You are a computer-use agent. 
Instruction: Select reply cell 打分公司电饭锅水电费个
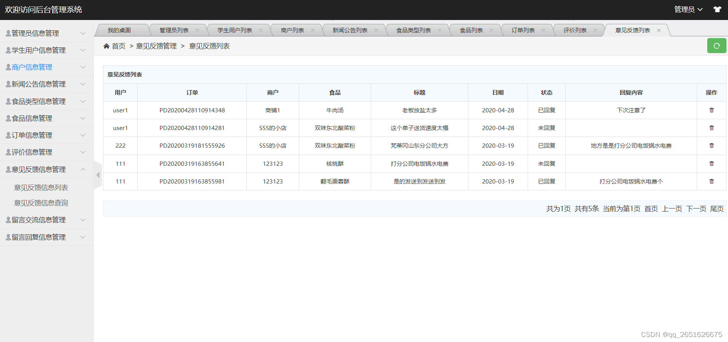click(631, 182)
